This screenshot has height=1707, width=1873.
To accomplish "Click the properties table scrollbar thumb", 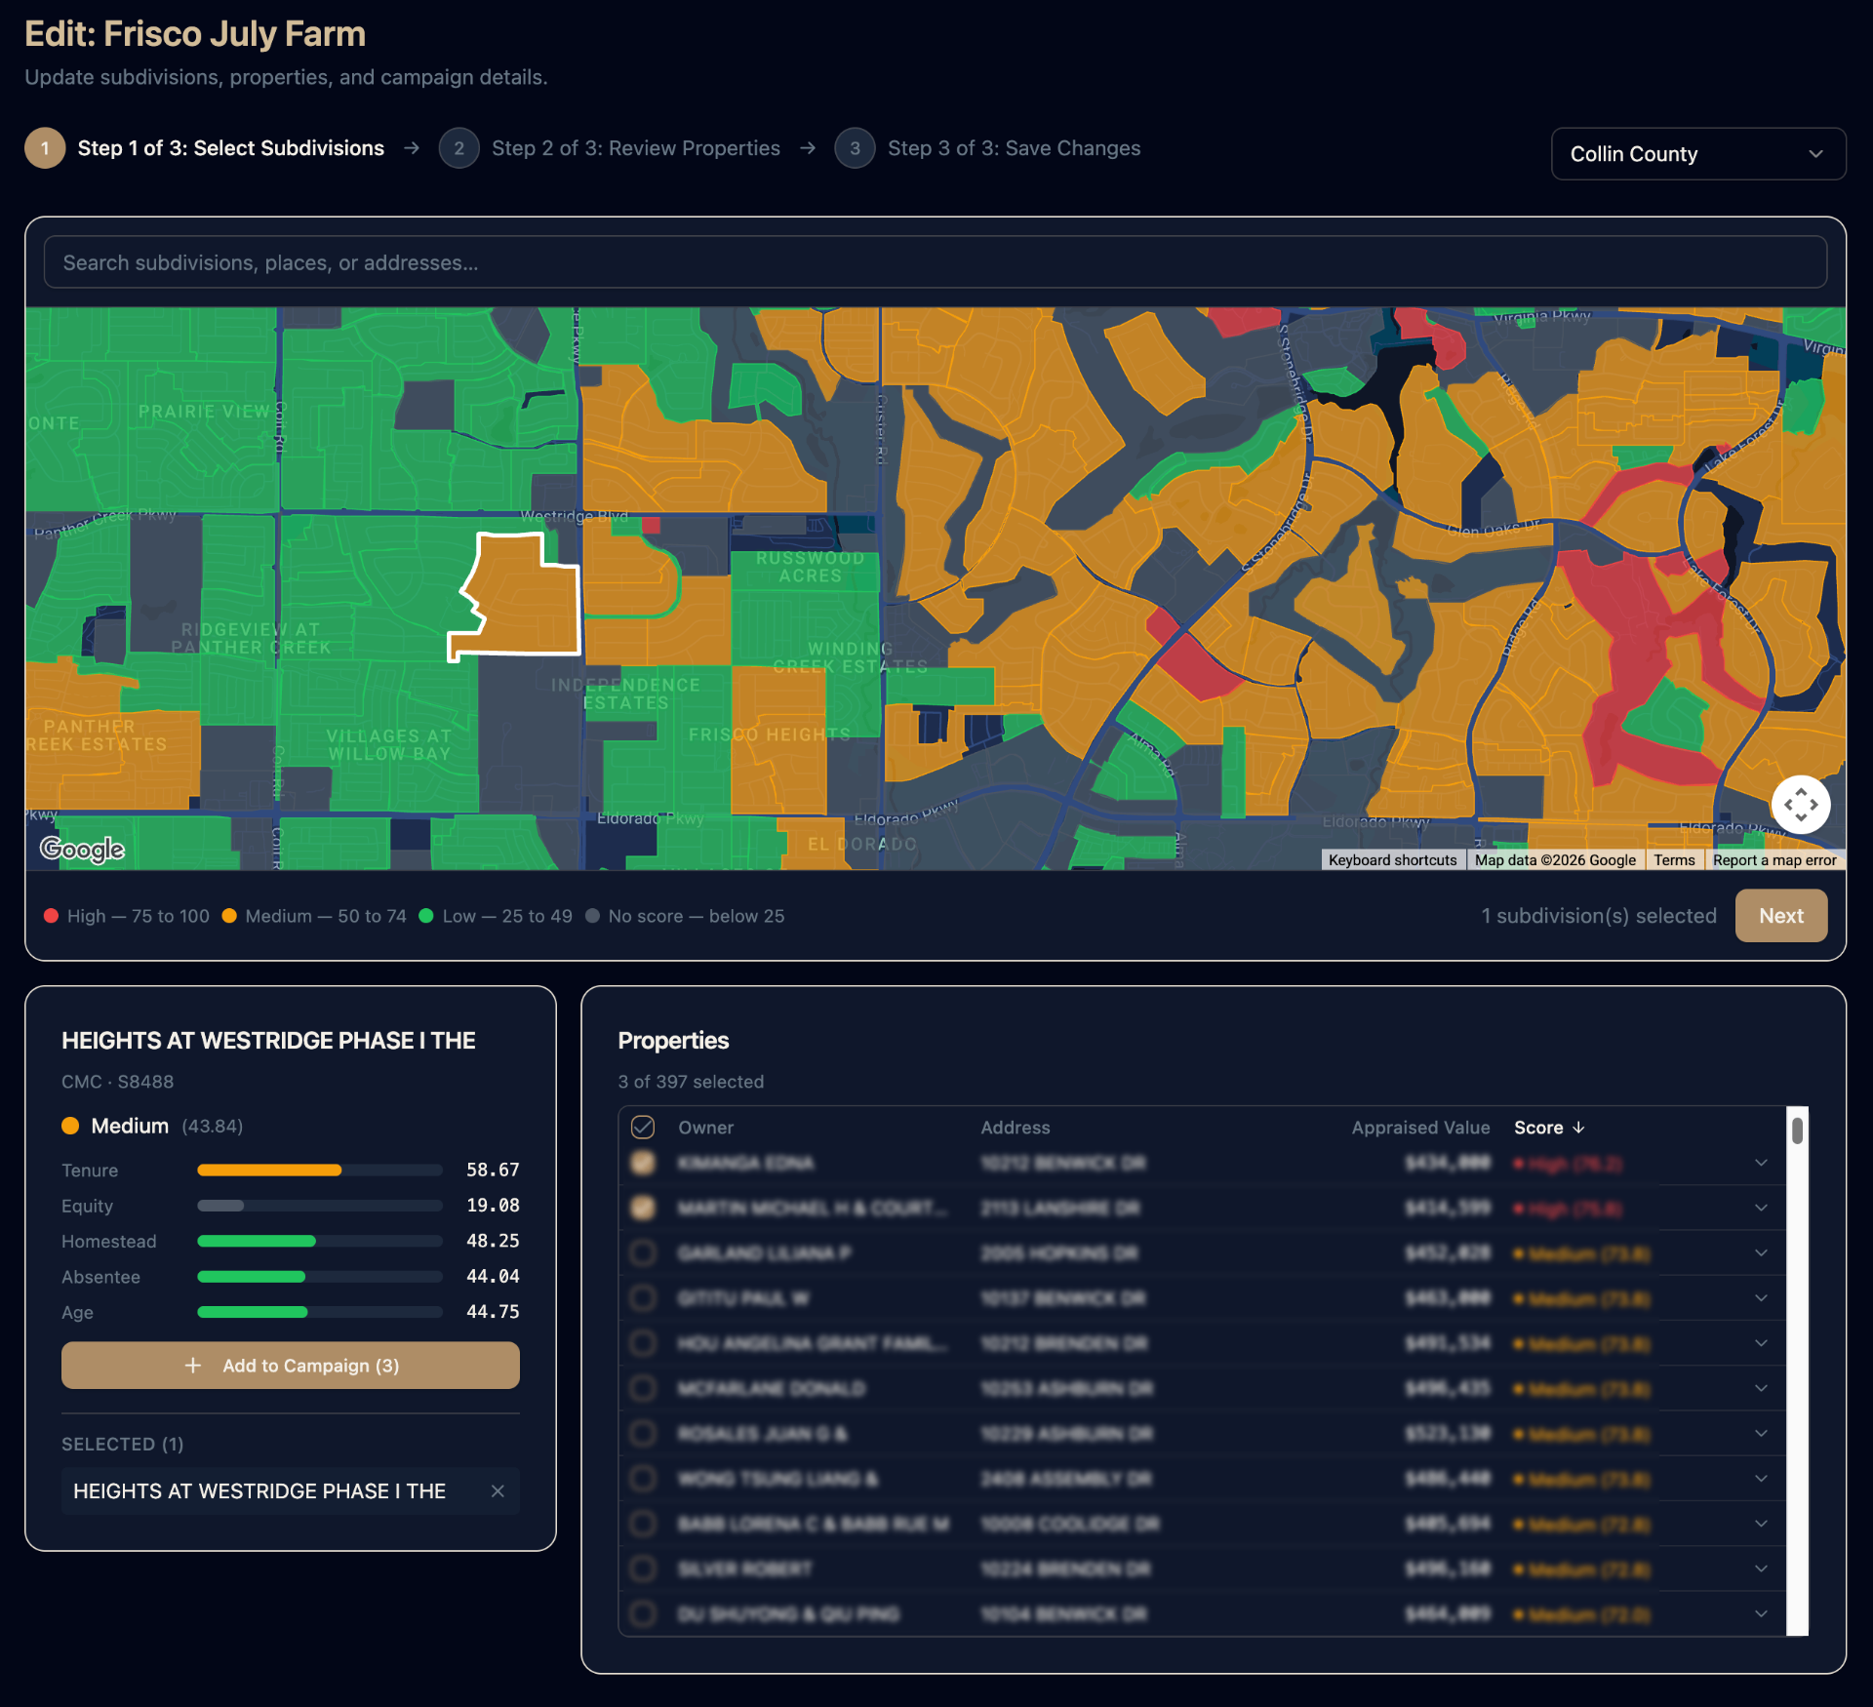I will [x=1797, y=1131].
